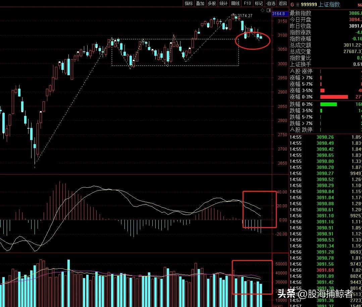Screen dimensions: 362x307
Task: Open the list icon next to 999999
Action: click(x=297, y=4)
